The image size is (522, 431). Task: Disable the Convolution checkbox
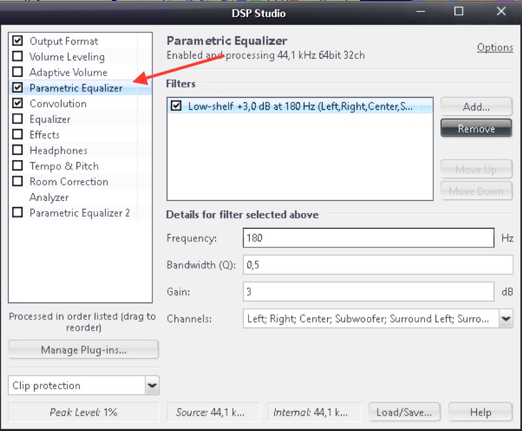(x=17, y=103)
